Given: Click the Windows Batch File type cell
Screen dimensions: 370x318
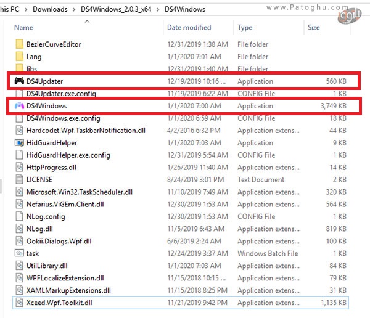Looking at the screenshot, I should click(x=268, y=253).
